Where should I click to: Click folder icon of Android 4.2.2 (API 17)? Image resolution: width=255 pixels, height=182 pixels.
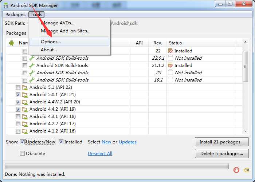coord(25,124)
